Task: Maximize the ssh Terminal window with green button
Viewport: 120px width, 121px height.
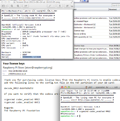Action: tap(69, 87)
